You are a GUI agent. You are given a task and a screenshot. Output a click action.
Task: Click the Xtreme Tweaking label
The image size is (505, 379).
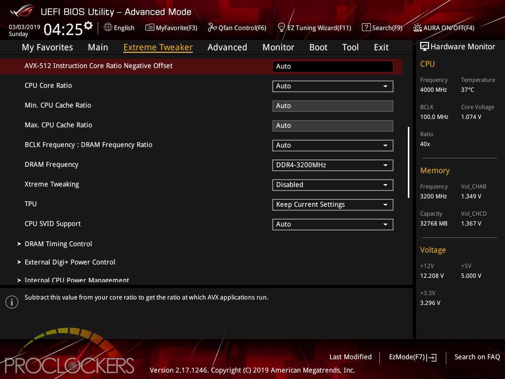pos(52,185)
